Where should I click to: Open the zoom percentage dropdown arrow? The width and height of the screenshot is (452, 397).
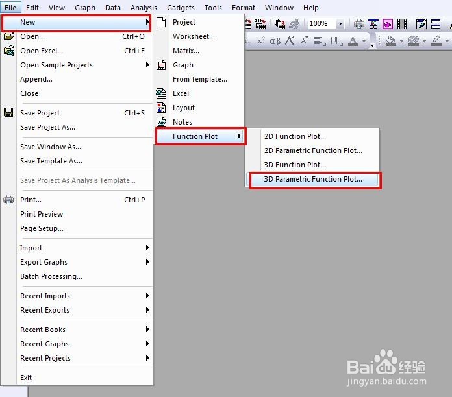pyautogui.click(x=340, y=23)
